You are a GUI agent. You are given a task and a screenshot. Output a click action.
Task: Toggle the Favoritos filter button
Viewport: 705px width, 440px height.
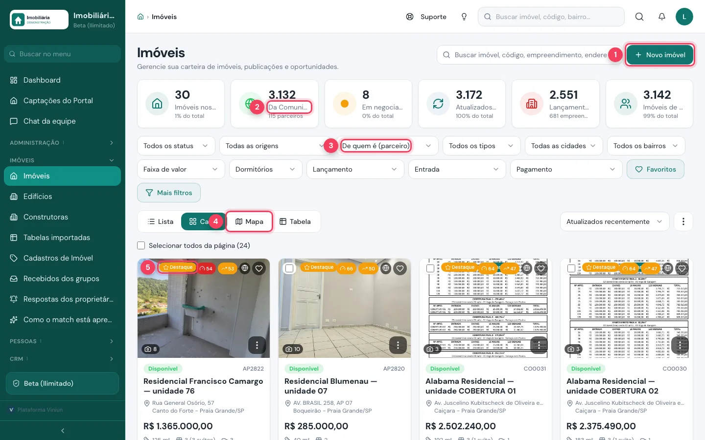pyautogui.click(x=656, y=169)
